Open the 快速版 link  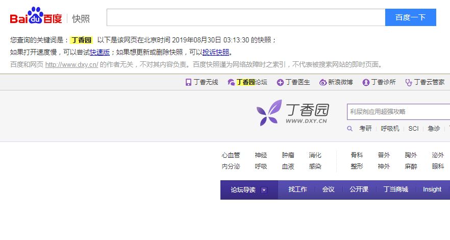pos(99,52)
